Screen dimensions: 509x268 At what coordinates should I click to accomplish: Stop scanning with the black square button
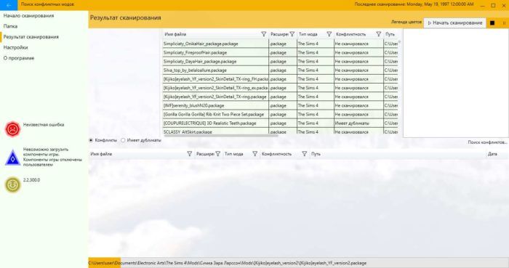[492, 23]
